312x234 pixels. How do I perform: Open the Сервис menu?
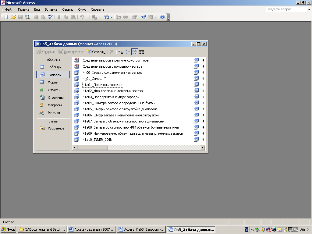point(68,9)
